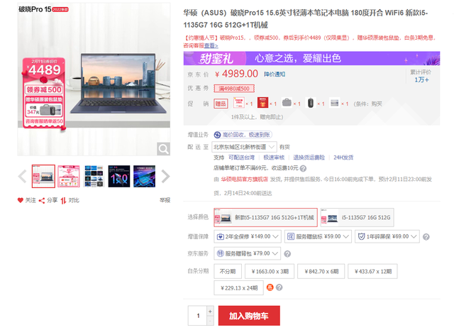Choose i5-1135G7 16G 512G option
The image size is (454, 330).
click(357, 217)
